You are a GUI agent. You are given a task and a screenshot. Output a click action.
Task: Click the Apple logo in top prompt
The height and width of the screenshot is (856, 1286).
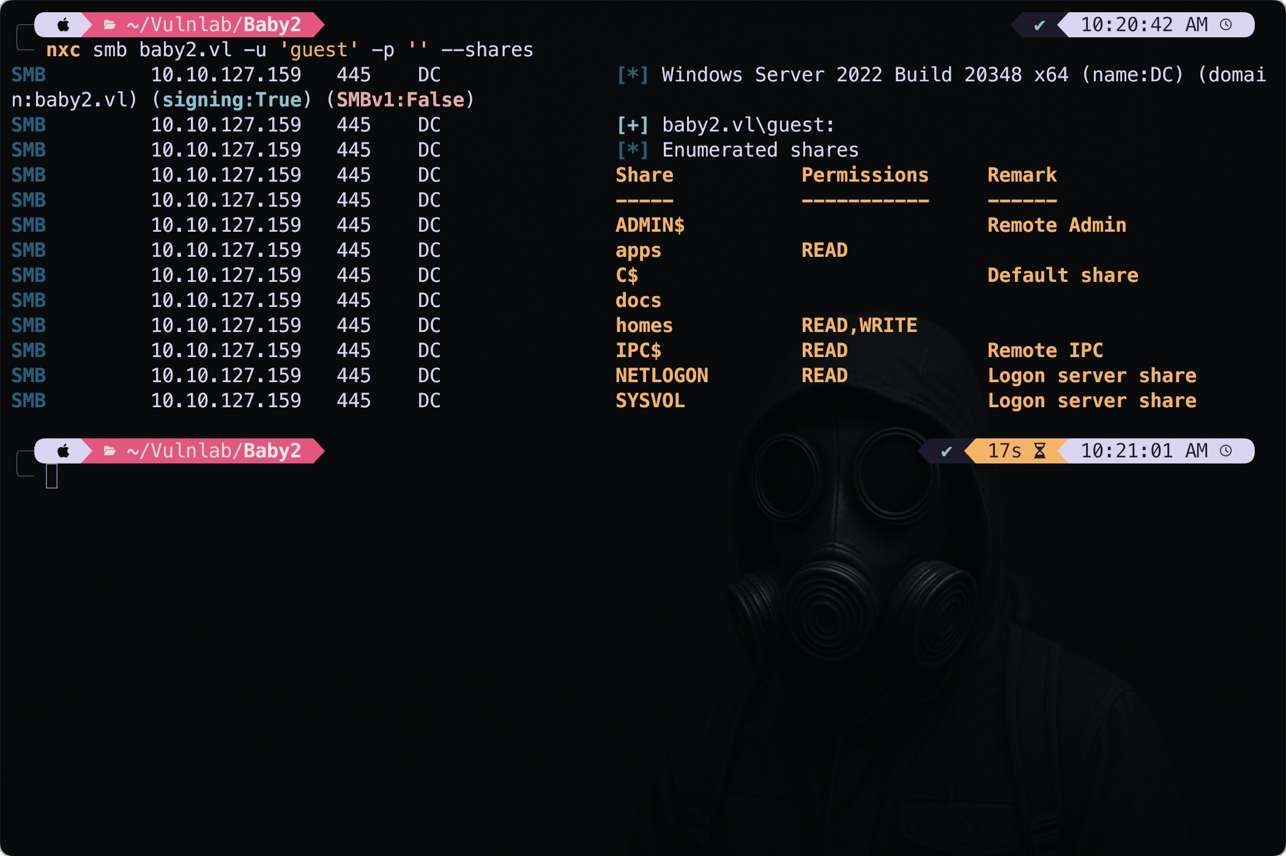coord(63,25)
